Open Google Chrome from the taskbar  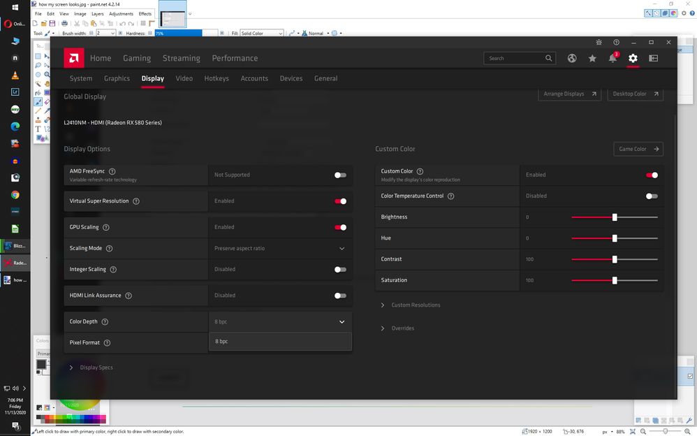15,195
